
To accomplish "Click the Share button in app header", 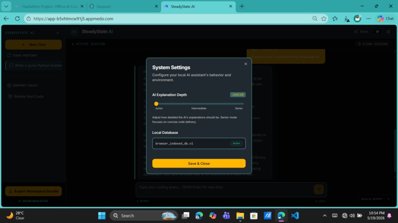I will click(361, 32).
